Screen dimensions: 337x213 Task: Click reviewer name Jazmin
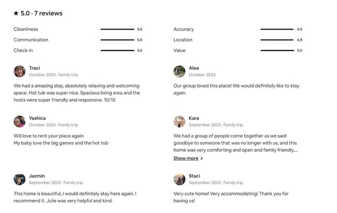[36, 176]
